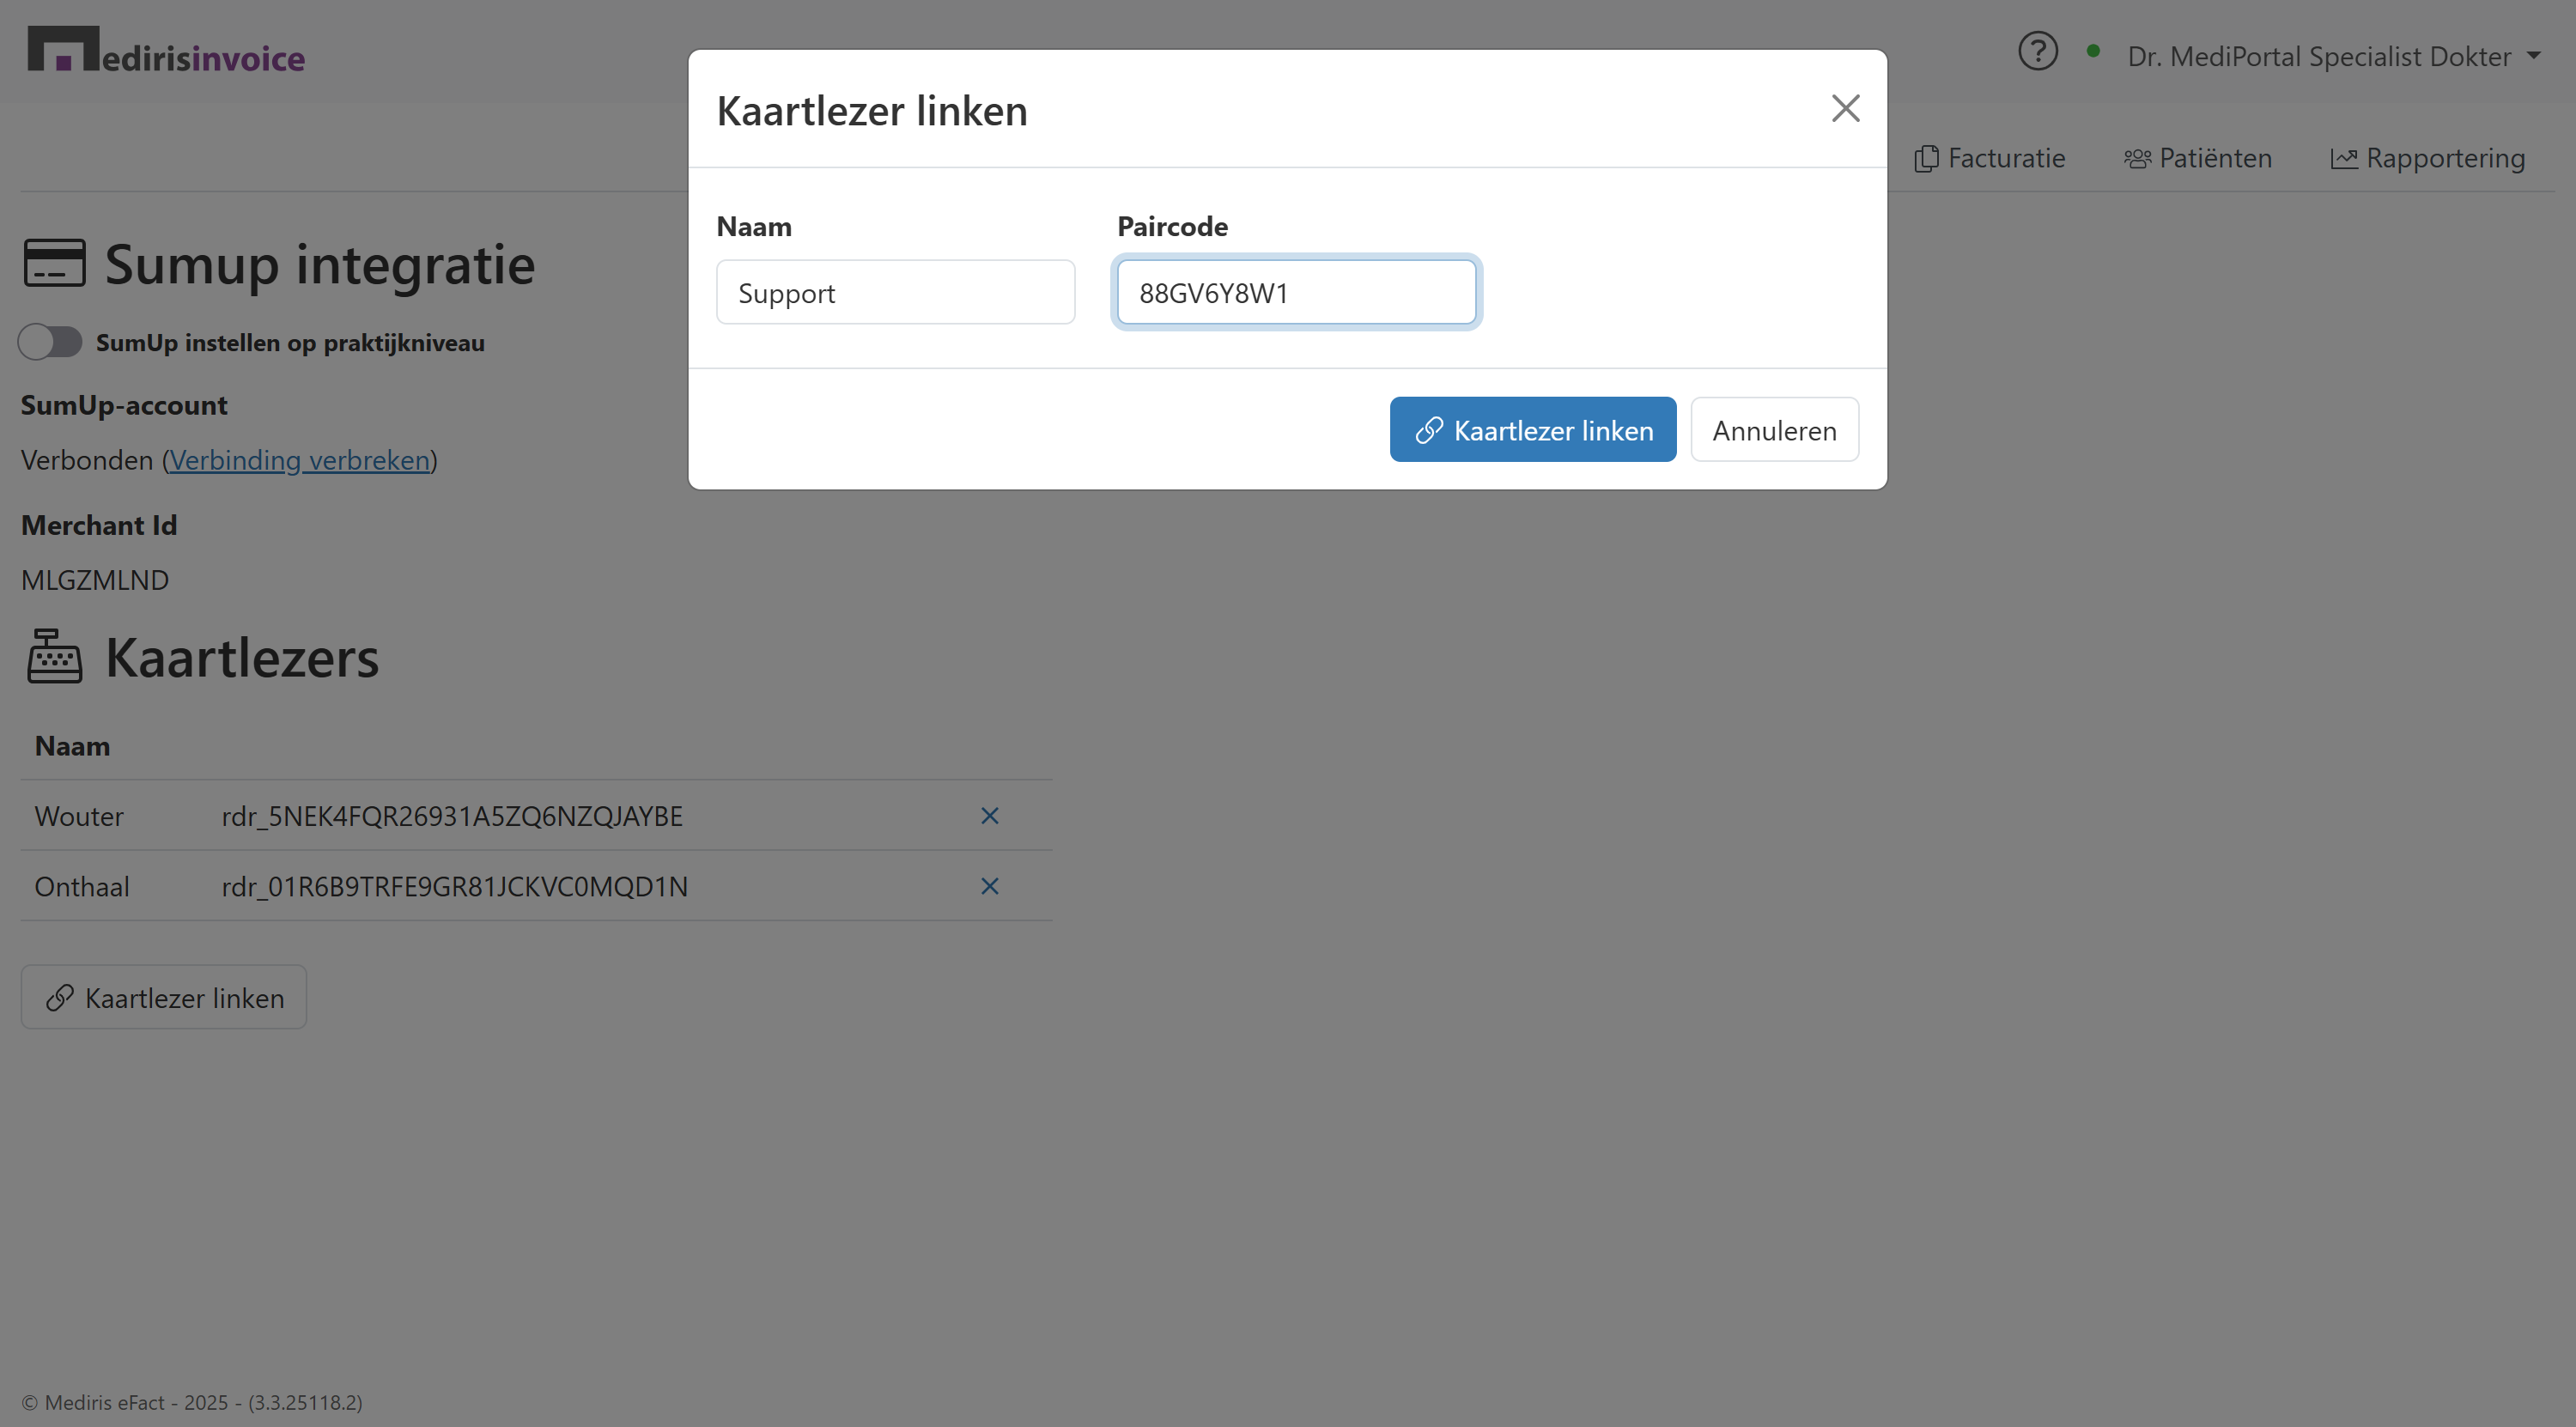The image size is (2576, 1427).
Task: Toggle SumUp instellen op praktijkniveau
Action: (x=51, y=342)
